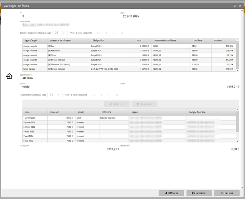Go to first page of détail de l'appel

(x=99, y=33)
